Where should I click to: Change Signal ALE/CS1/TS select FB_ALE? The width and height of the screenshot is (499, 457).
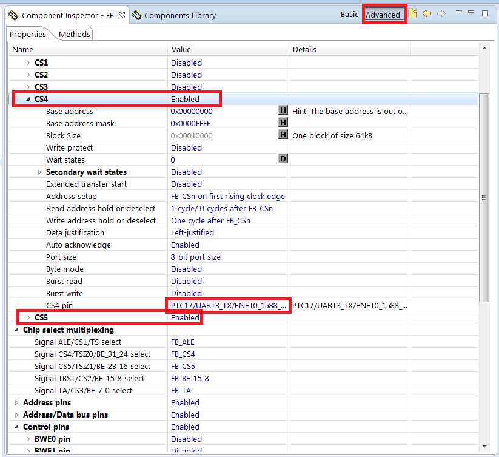tap(183, 342)
